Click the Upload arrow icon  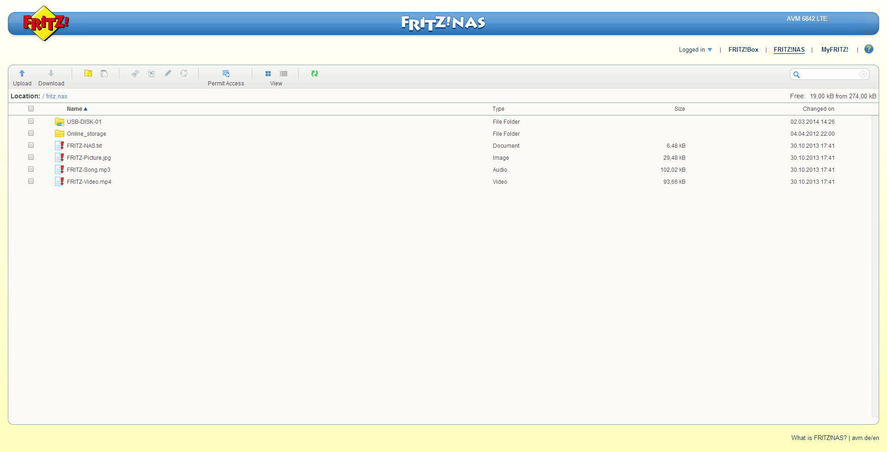22,73
